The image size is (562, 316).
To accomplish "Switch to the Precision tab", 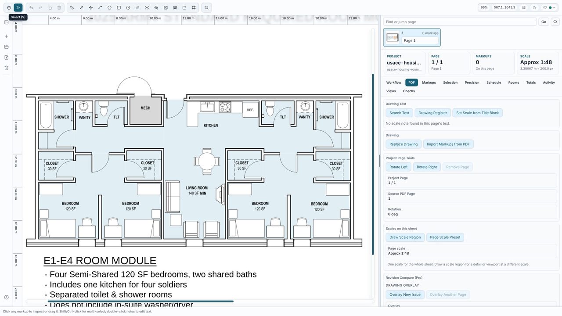I will pyautogui.click(x=472, y=83).
